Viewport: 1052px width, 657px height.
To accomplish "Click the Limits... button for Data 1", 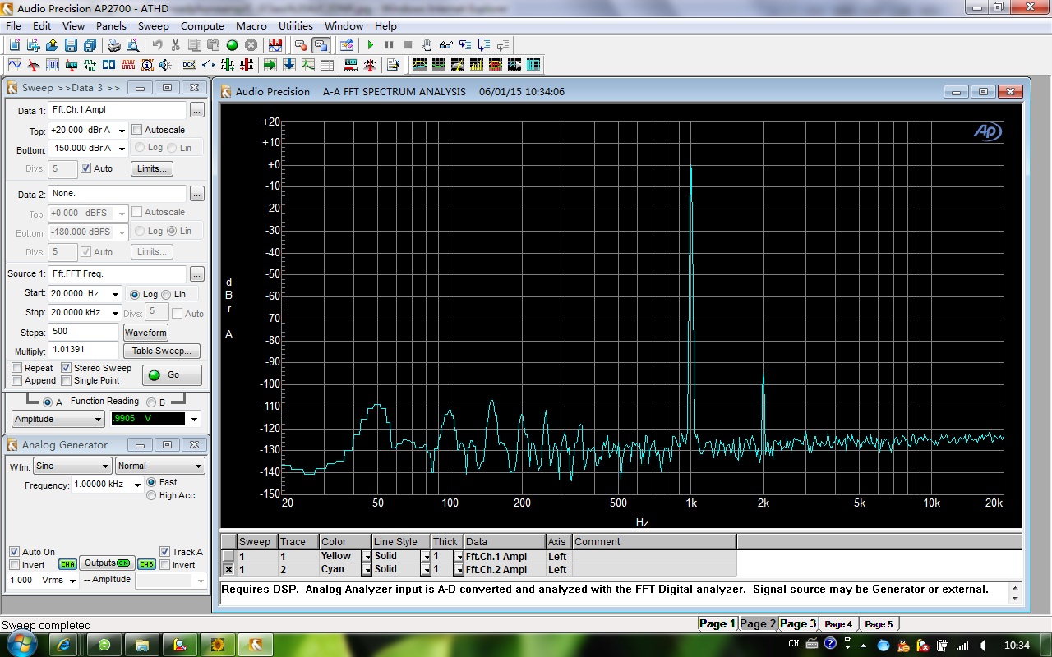I will [152, 168].
